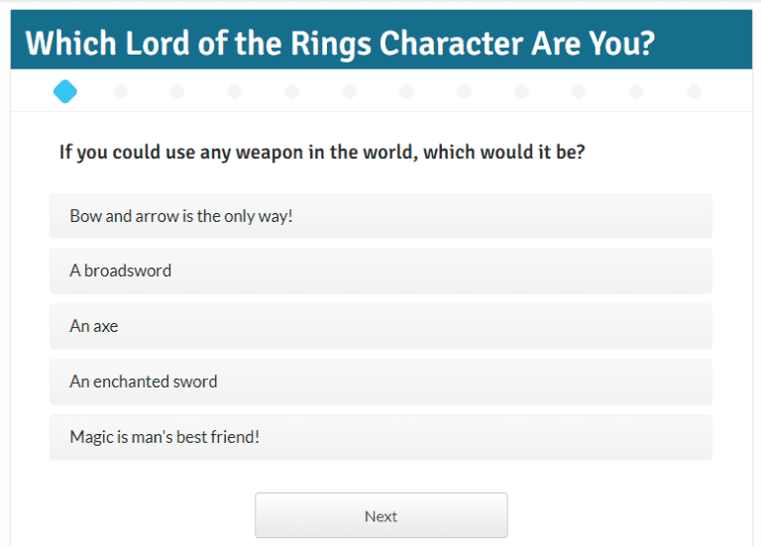Go to the eleventh progress dot

636,92
